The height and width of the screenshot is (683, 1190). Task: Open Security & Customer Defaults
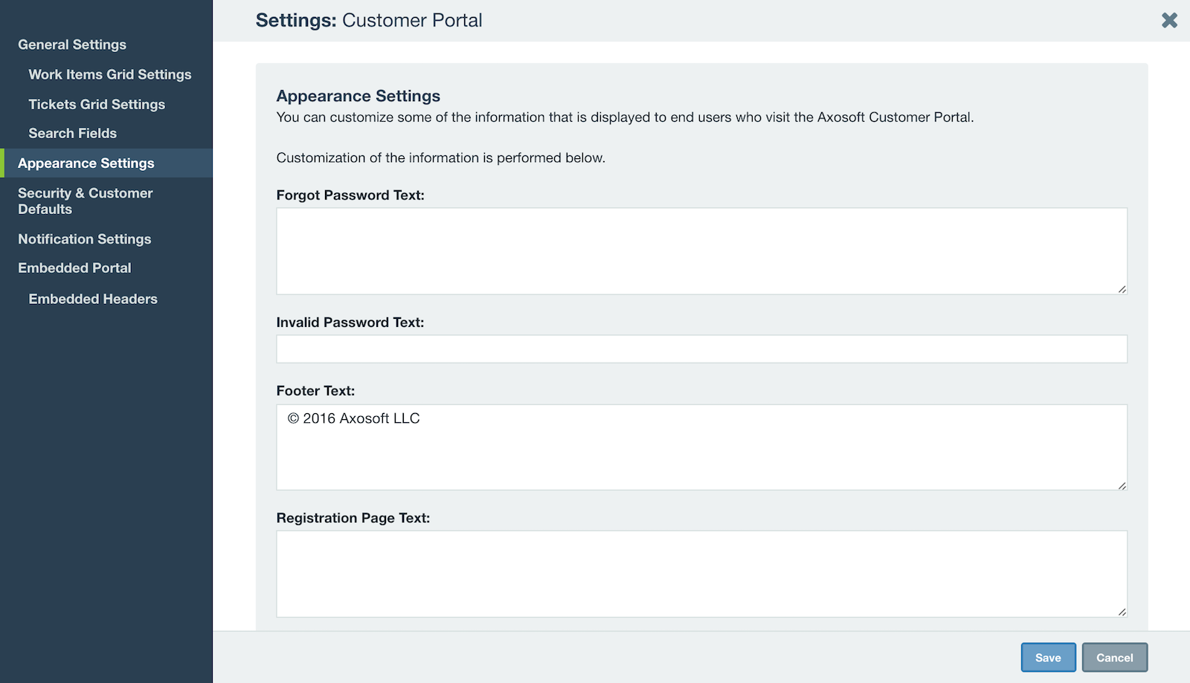85,201
